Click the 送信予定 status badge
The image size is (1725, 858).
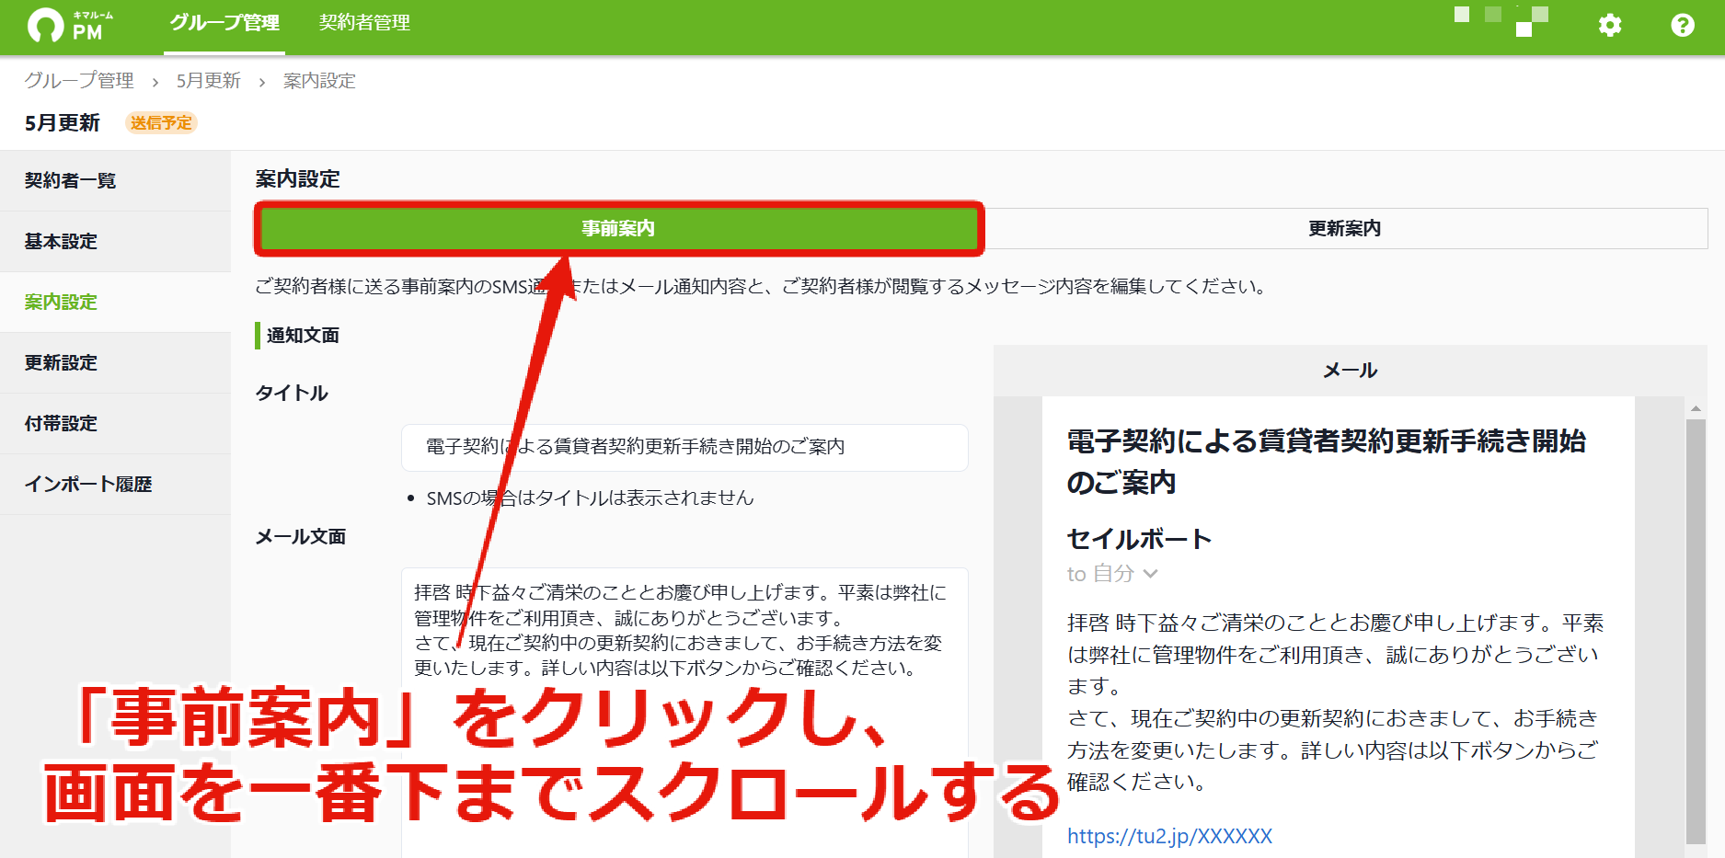click(x=161, y=123)
